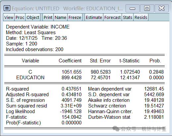Click t-statistic value 12.41347

tap(130, 78)
